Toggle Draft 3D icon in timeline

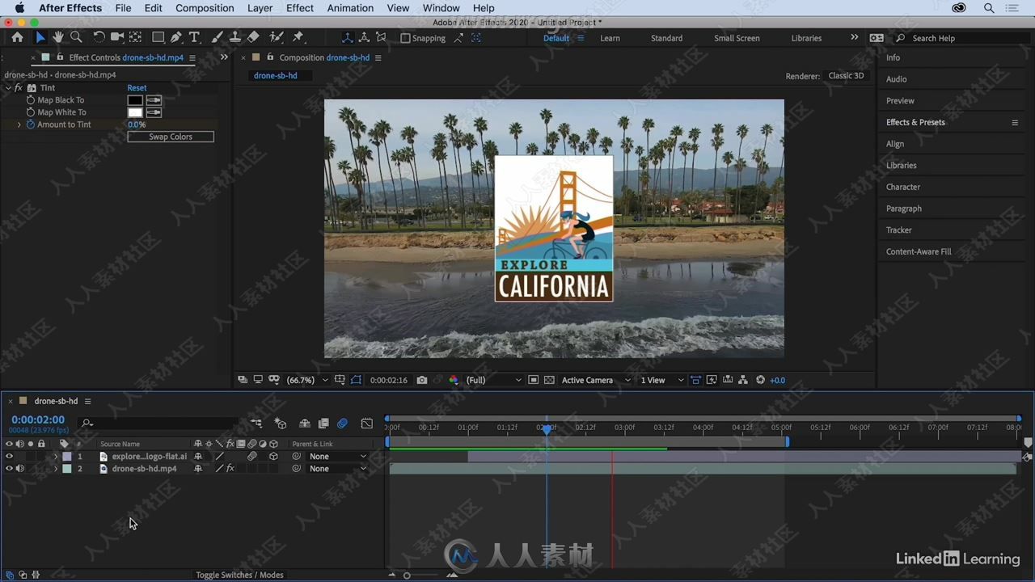coord(281,424)
